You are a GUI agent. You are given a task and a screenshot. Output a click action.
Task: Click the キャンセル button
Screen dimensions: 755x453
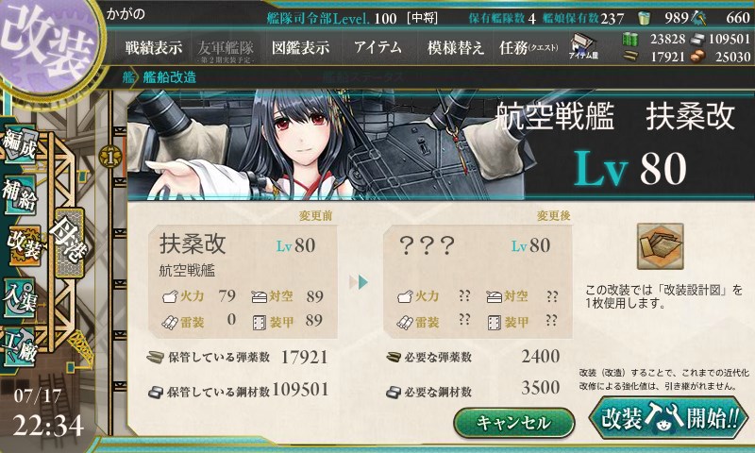coord(513,423)
